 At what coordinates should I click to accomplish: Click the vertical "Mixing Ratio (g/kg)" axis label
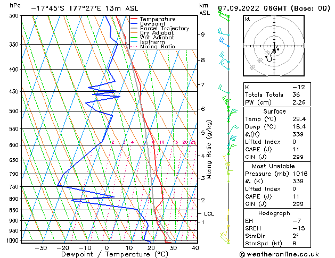[209, 149]
